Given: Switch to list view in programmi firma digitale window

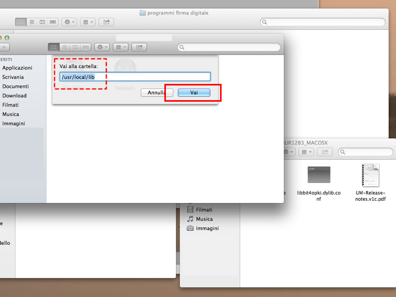Looking at the screenshot, I should click(x=32, y=22).
